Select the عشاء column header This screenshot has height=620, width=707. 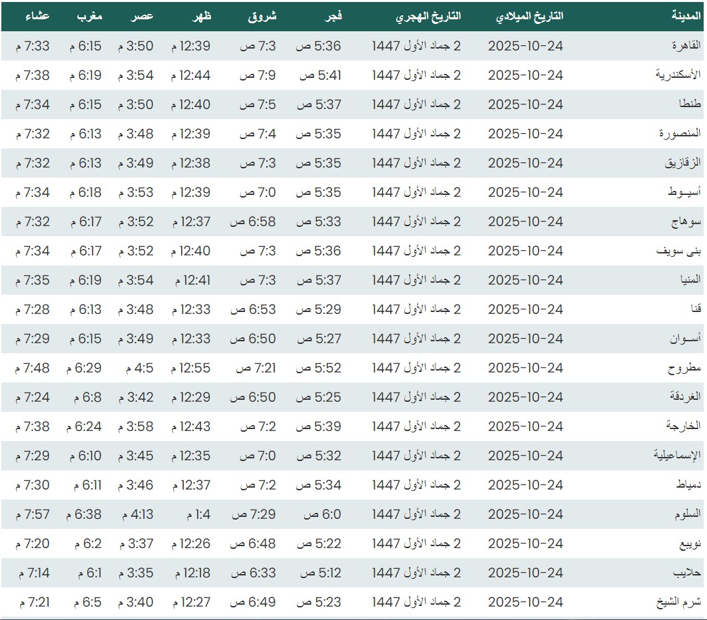pos(37,16)
